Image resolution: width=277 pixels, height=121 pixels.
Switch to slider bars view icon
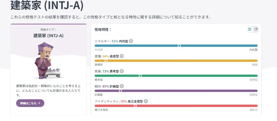[249, 30]
